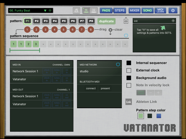Open preset dropdown for 66. Funky Beat
Viewport: 186px width, 139px height.
coord(45,11)
